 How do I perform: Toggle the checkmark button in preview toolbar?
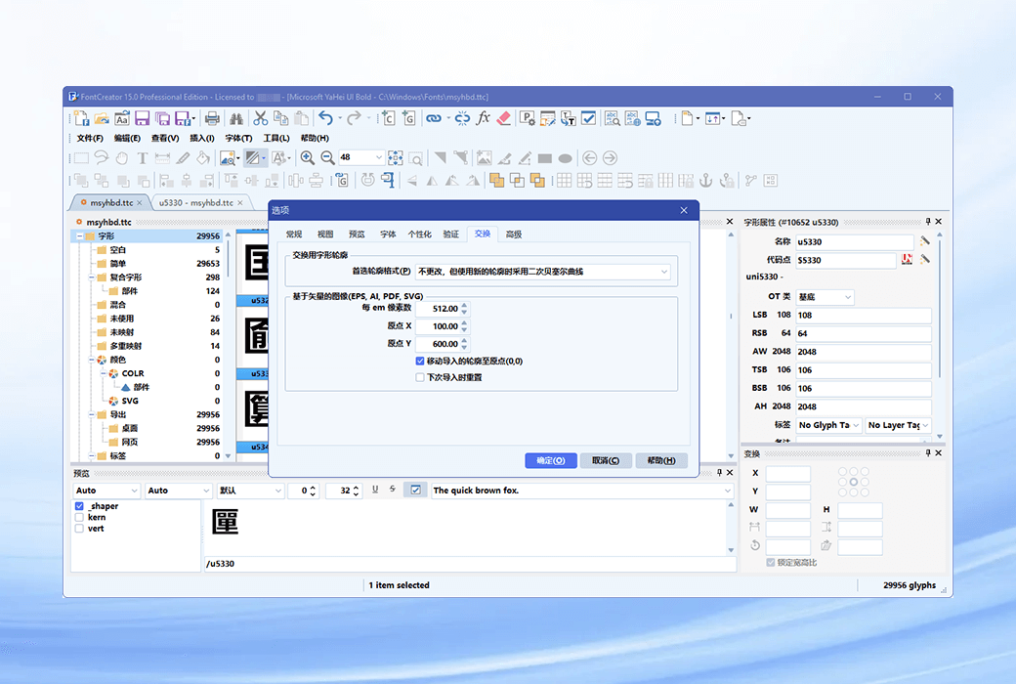pos(415,491)
